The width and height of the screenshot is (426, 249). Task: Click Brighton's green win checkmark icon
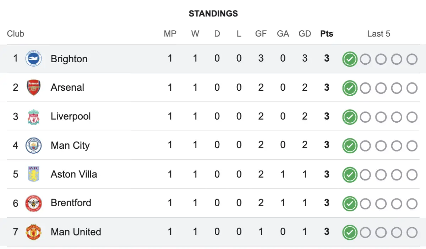point(350,59)
